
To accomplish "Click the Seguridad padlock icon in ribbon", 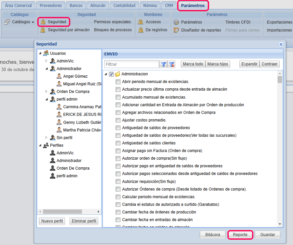I will point(43,22).
